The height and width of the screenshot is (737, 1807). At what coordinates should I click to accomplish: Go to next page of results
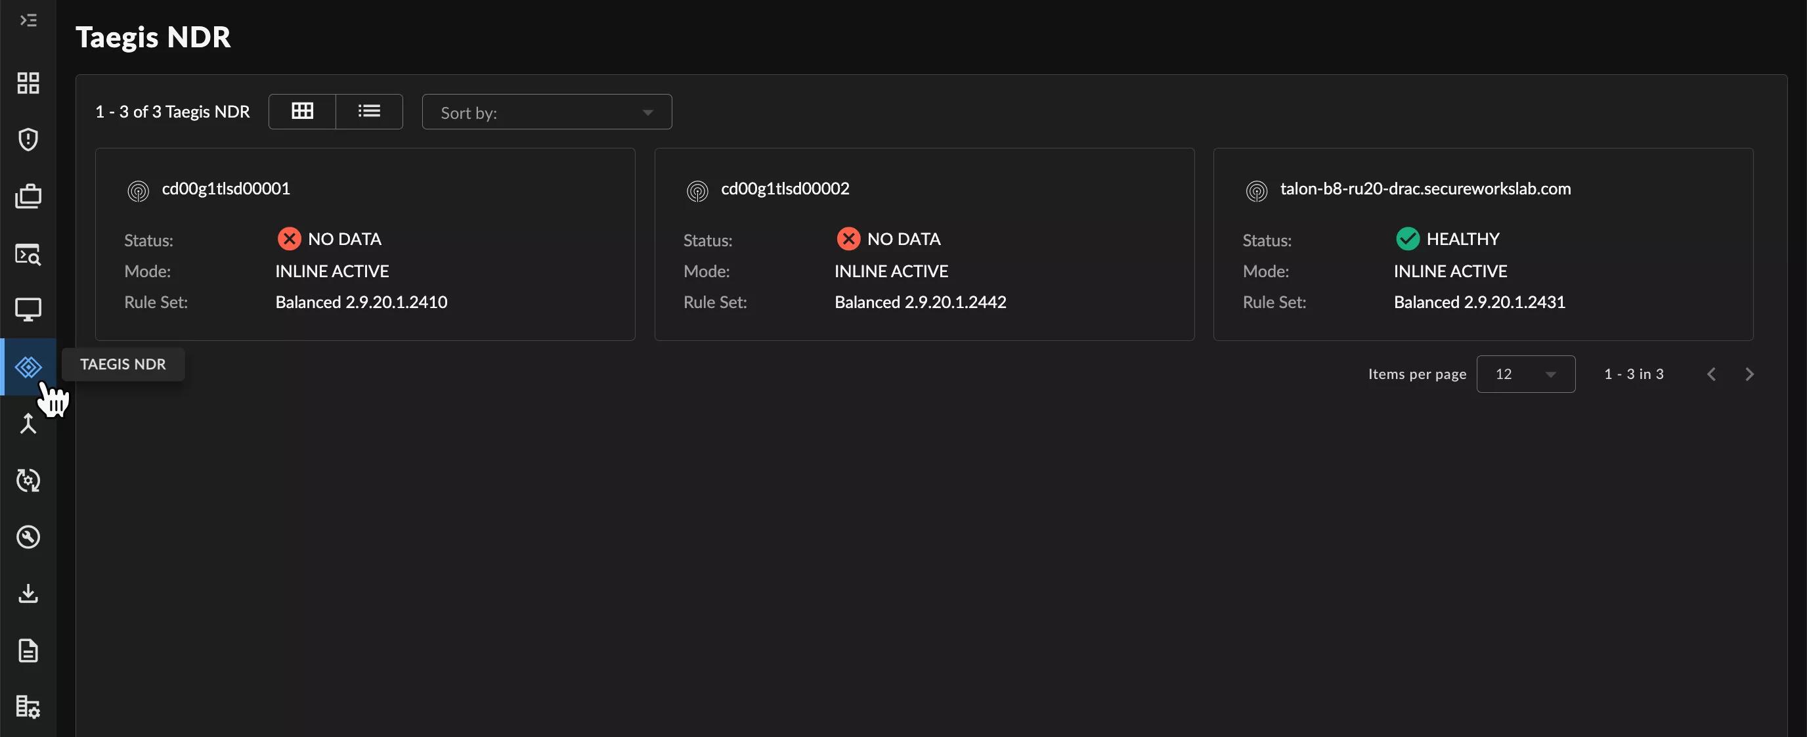click(1749, 374)
